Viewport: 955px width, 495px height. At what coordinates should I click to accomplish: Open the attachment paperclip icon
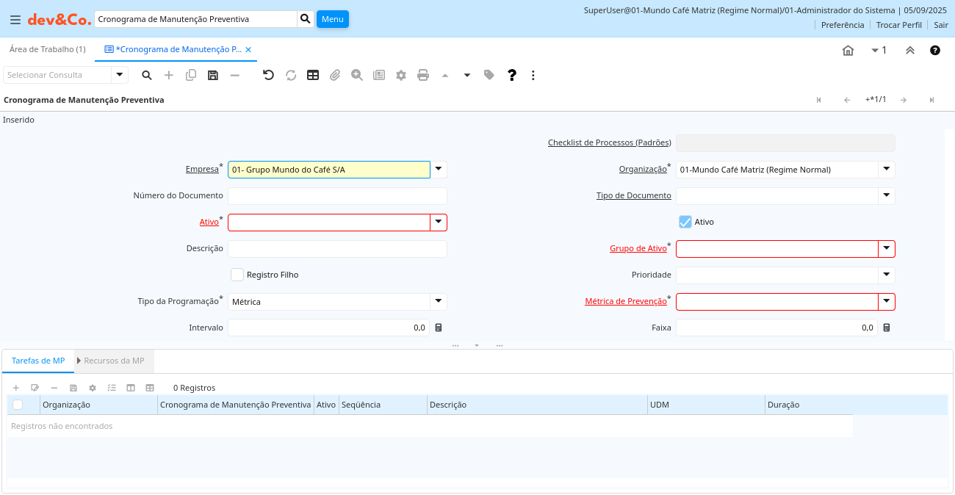(335, 75)
